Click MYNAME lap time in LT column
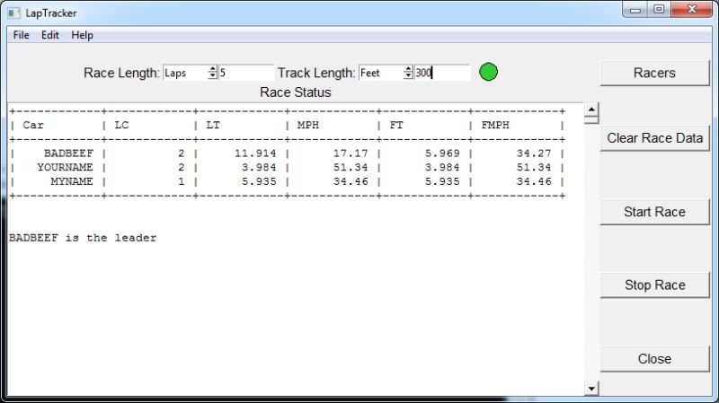Viewport: 719px width, 403px height. [x=259, y=181]
